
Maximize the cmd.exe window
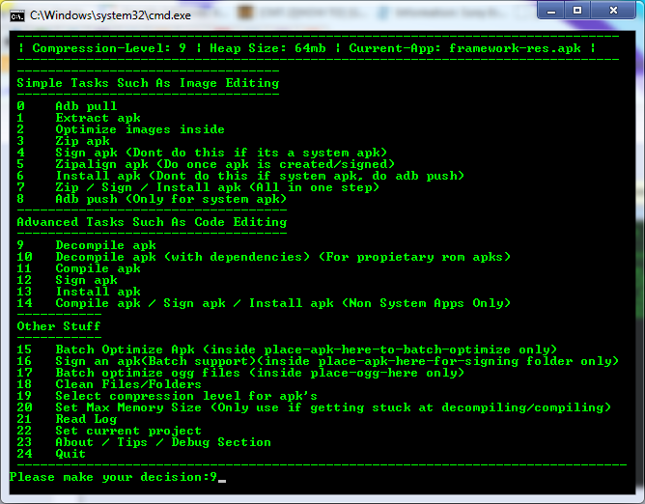tap(577, 11)
